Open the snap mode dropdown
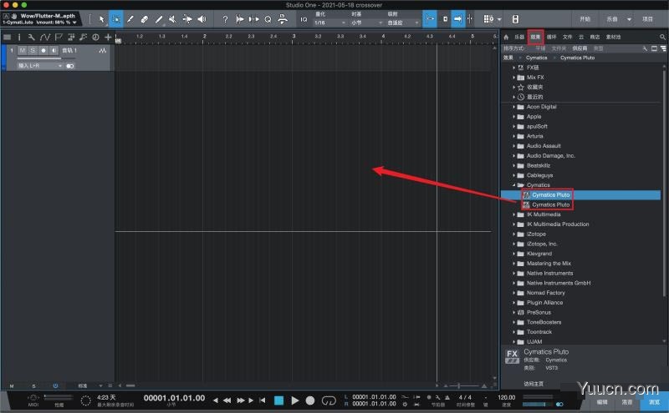 402,23
